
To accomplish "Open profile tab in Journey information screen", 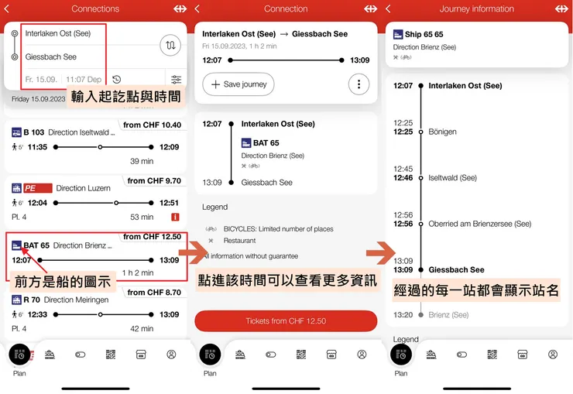I will [x=553, y=355].
